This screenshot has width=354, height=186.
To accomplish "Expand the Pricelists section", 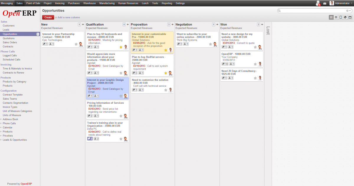I will coord(8,136).
